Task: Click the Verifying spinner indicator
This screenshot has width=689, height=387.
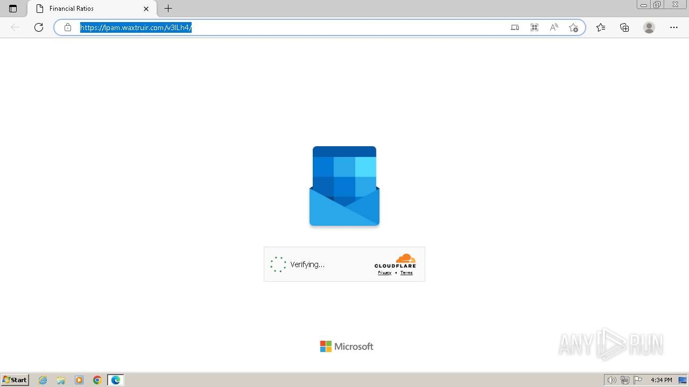Action: point(278,264)
